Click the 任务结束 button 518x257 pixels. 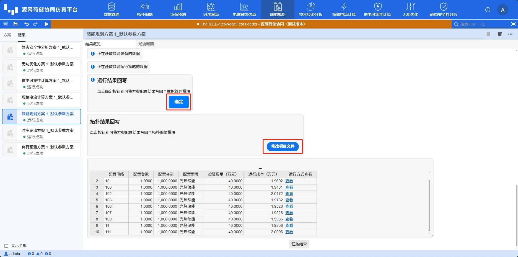pos(299,244)
